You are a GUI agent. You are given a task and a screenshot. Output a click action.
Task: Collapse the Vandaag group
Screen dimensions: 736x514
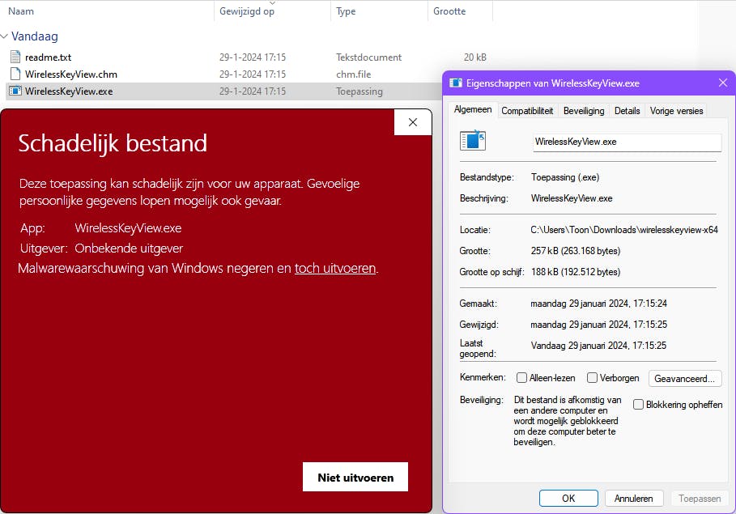tap(5, 36)
